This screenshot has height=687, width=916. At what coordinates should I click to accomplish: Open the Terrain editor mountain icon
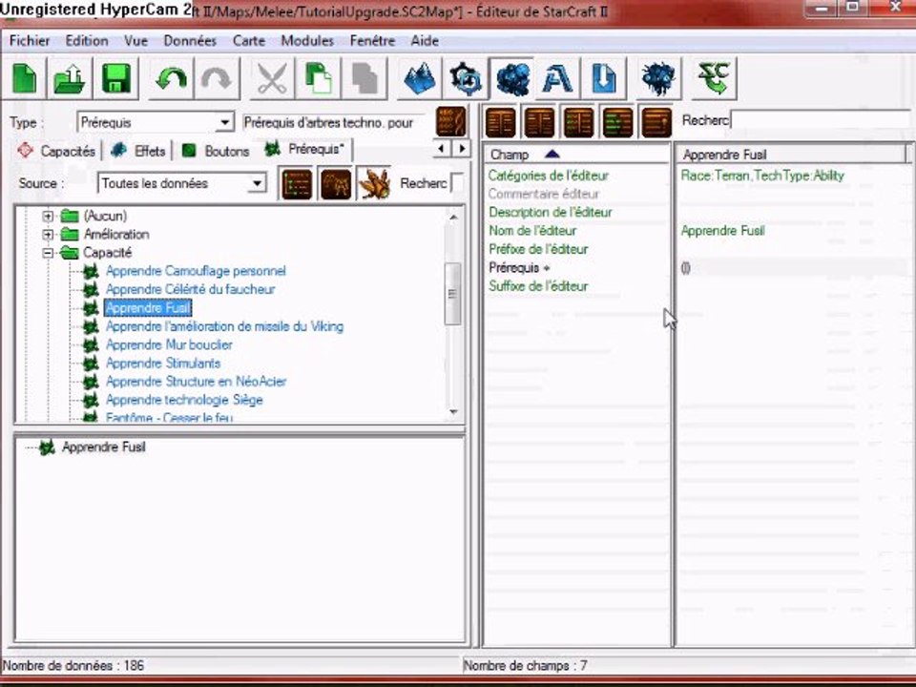pyautogui.click(x=419, y=79)
